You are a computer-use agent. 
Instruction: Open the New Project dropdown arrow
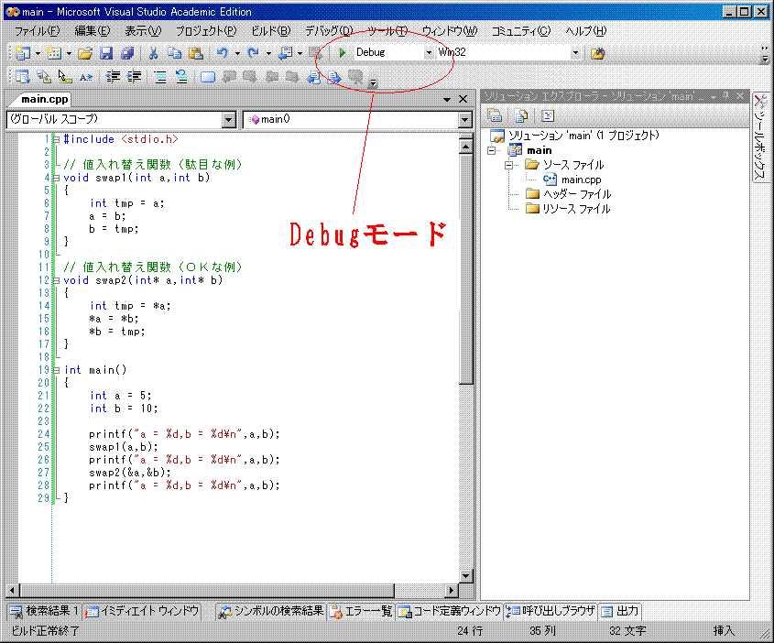pyautogui.click(x=38, y=53)
